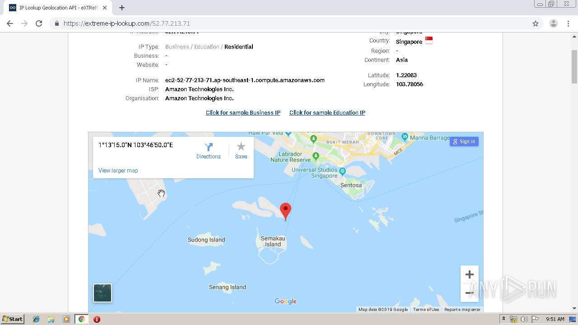Select Senang Island label
The image size is (578, 325).
(228, 287)
